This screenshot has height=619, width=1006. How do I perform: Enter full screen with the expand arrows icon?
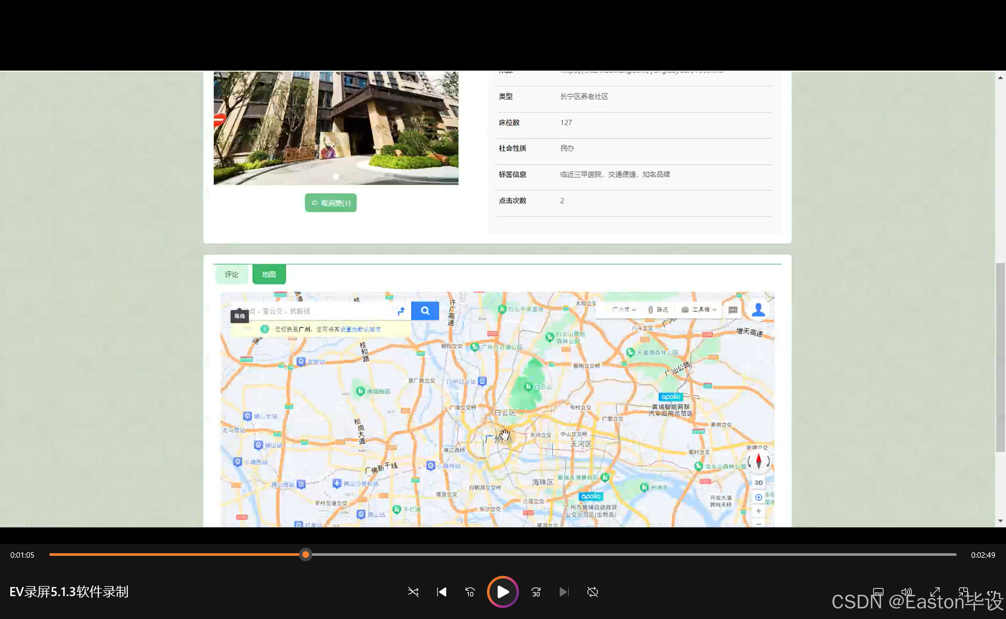pos(935,592)
